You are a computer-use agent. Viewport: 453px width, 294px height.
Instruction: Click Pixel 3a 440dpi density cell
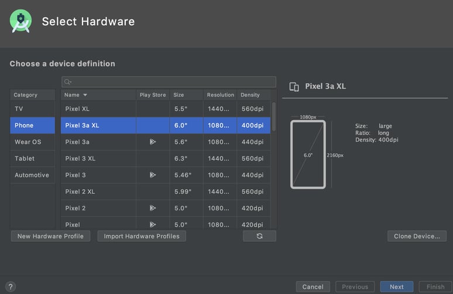tap(253, 142)
